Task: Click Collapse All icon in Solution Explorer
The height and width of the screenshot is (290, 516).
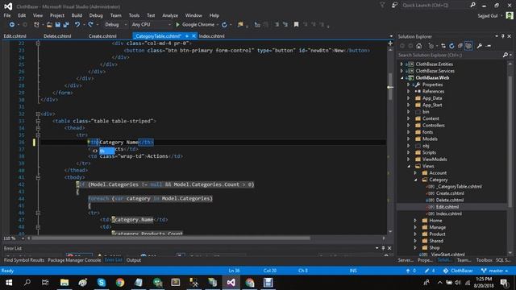Action: (460, 46)
